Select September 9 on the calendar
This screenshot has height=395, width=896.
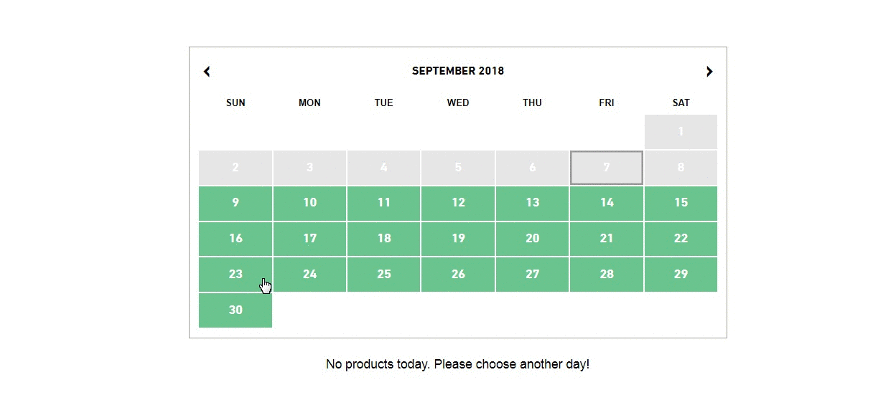point(235,204)
